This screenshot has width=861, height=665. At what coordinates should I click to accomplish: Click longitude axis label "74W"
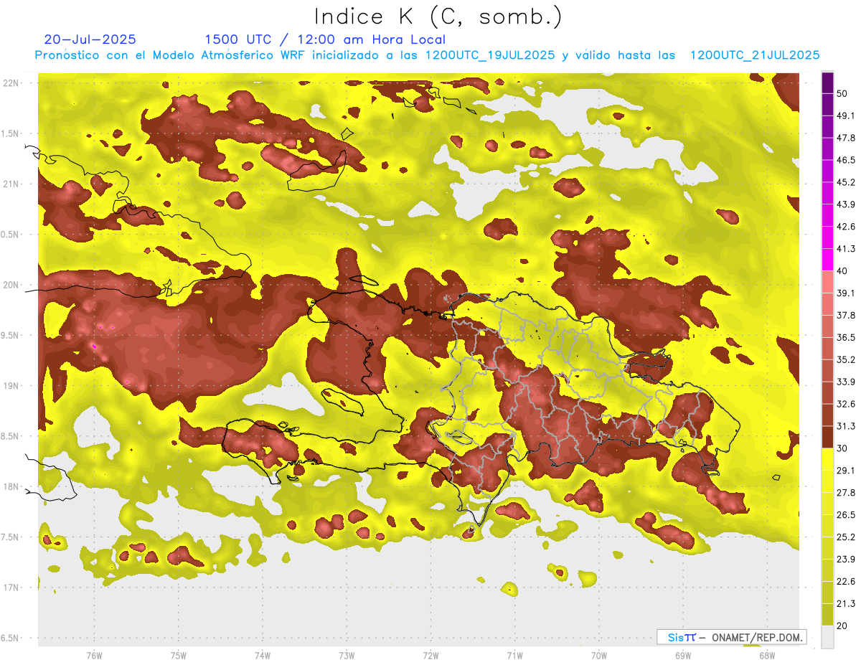pos(262,656)
